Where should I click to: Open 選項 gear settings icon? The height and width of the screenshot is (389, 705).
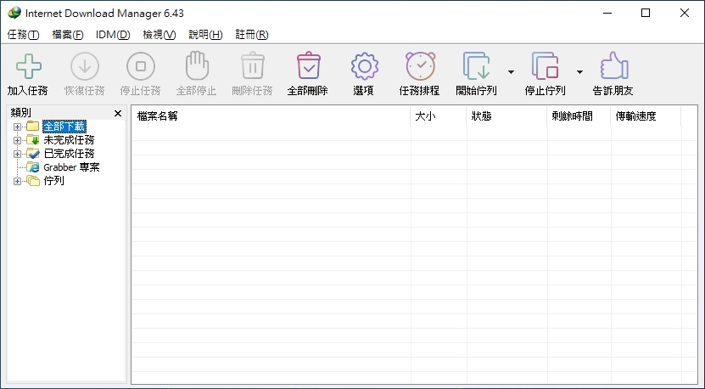pos(364,66)
